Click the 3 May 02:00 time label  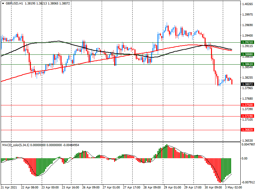click(x=234, y=187)
